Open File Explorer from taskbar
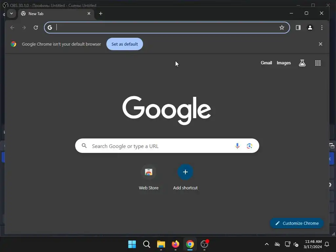Image resolution: width=336 pixels, height=252 pixels. (161, 244)
